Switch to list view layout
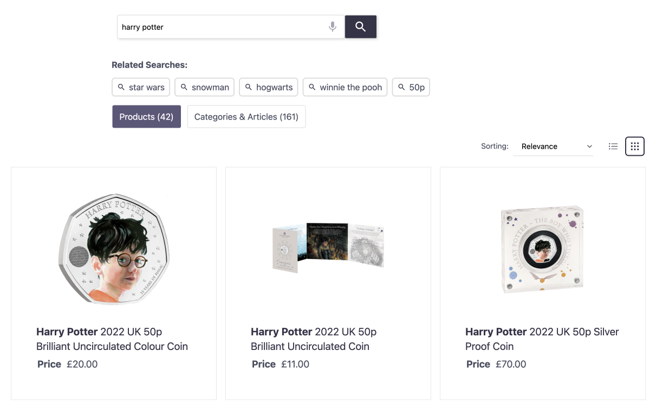Viewport: 656px width, 410px height. click(613, 146)
